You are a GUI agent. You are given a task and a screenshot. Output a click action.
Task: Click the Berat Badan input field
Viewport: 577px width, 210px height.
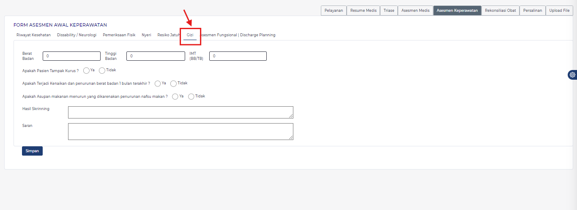[71, 56]
